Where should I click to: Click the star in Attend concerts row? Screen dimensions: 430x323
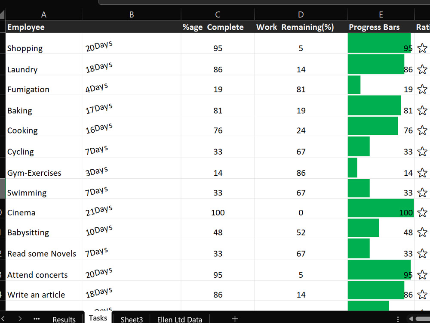click(422, 275)
